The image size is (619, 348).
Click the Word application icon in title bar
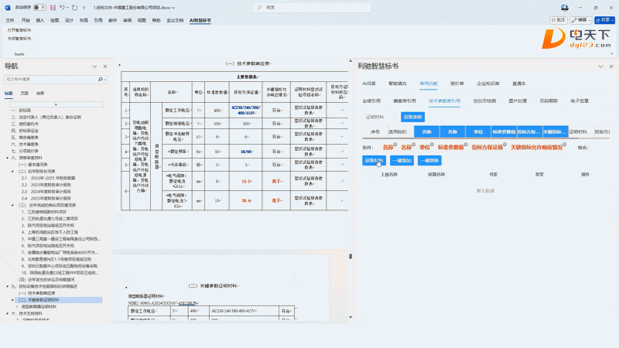click(x=8, y=8)
